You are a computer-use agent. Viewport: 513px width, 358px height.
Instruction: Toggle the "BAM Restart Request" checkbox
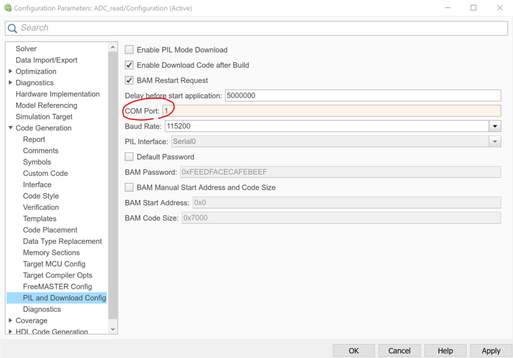coord(129,80)
